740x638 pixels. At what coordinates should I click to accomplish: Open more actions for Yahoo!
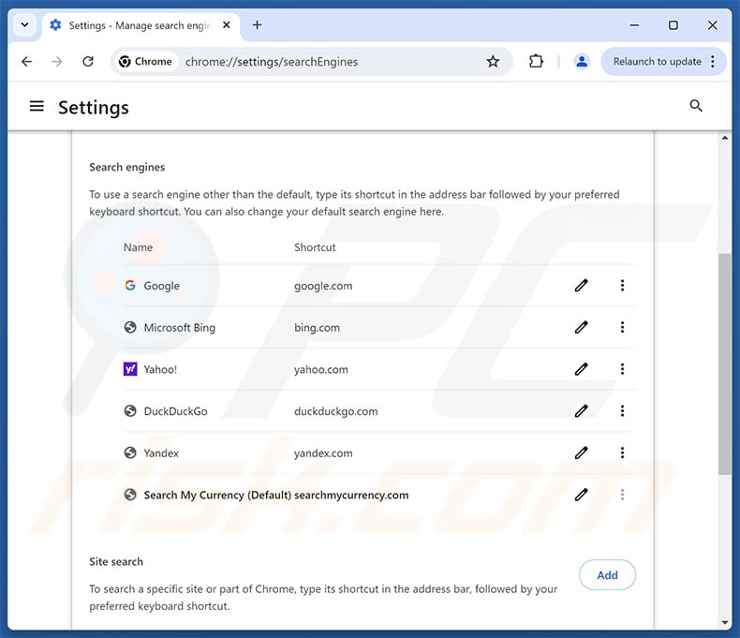click(623, 369)
